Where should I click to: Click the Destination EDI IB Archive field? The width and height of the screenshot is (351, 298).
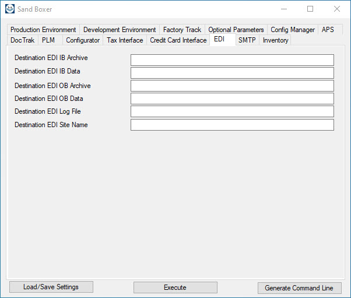[232, 60]
